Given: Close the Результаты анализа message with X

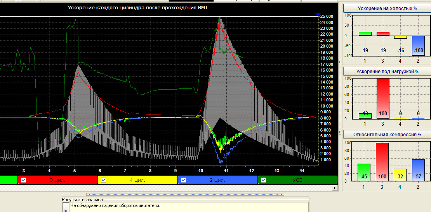Looking at the screenshot, I should [x=65, y=210].
